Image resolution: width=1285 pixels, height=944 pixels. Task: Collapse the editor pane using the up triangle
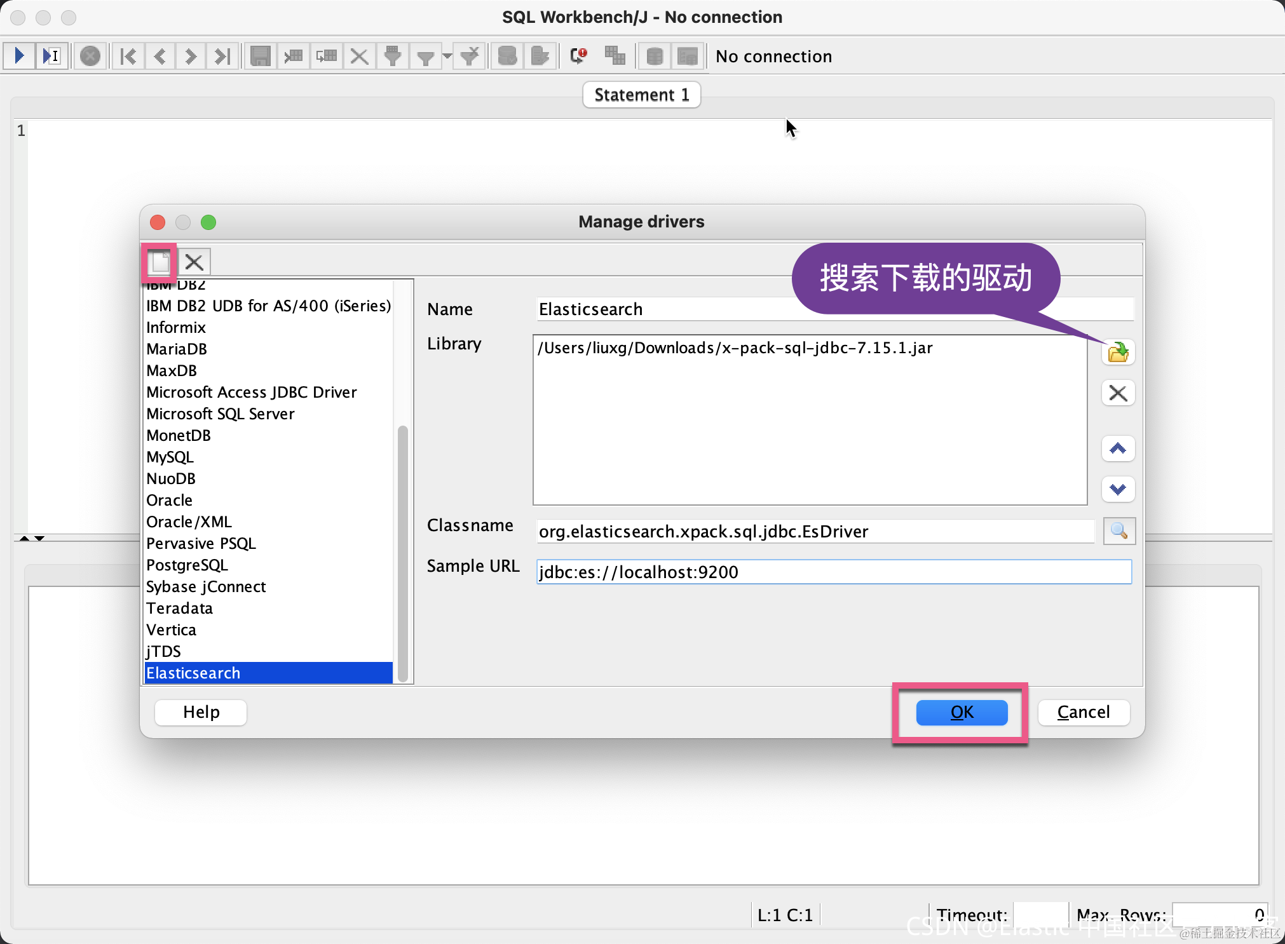(x=24, y=538)
